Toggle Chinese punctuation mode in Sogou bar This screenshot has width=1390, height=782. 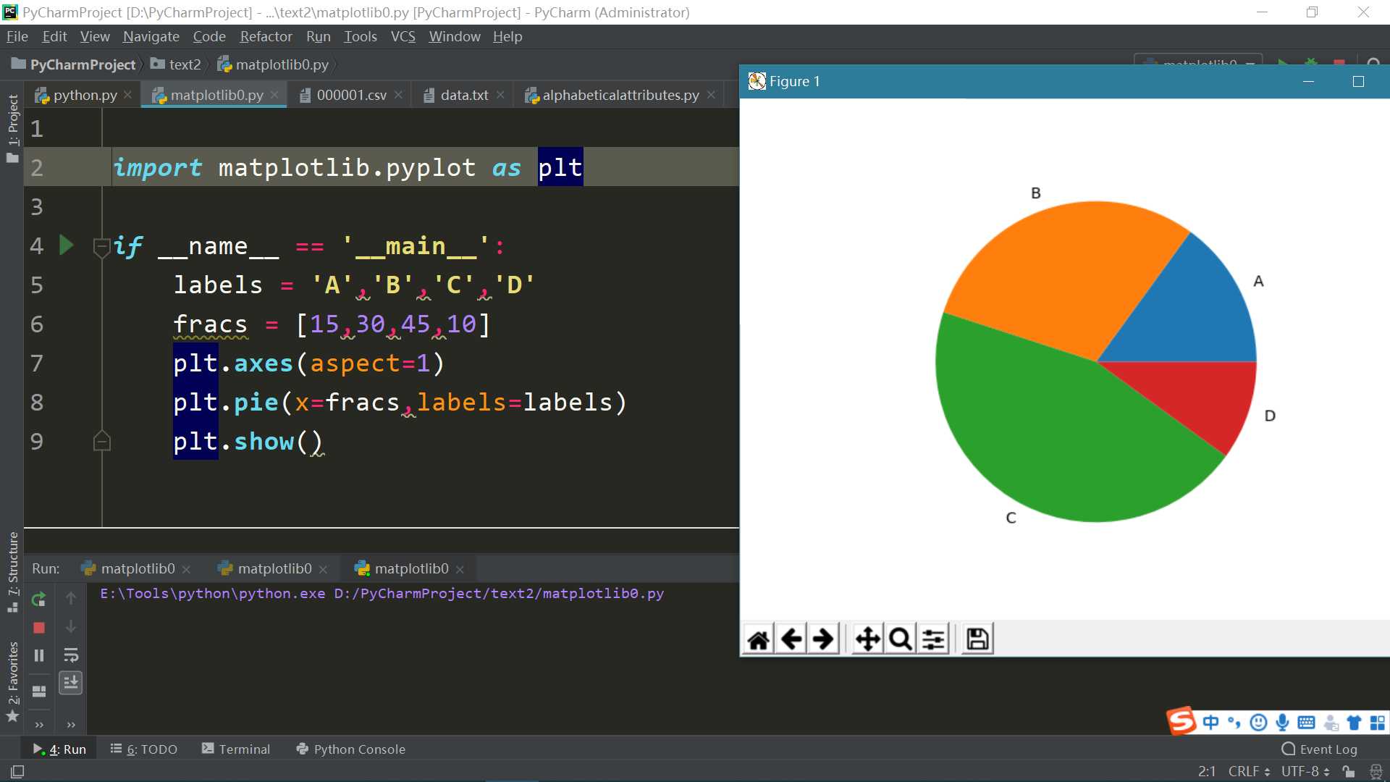pos(1234,722)
